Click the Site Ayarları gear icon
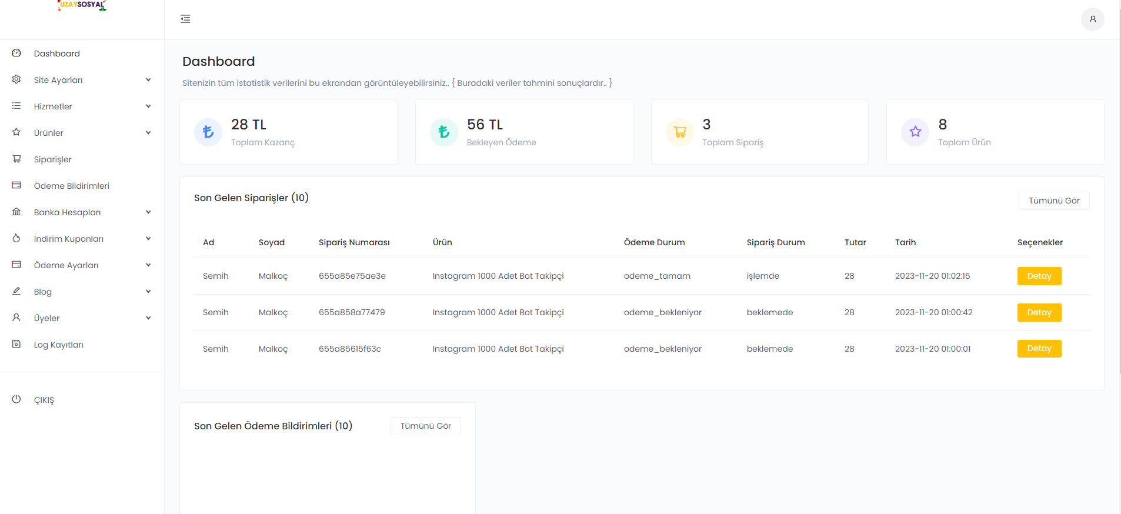Image resolution: width=1121 pixels, height=514 pixels. pos(16,79)
